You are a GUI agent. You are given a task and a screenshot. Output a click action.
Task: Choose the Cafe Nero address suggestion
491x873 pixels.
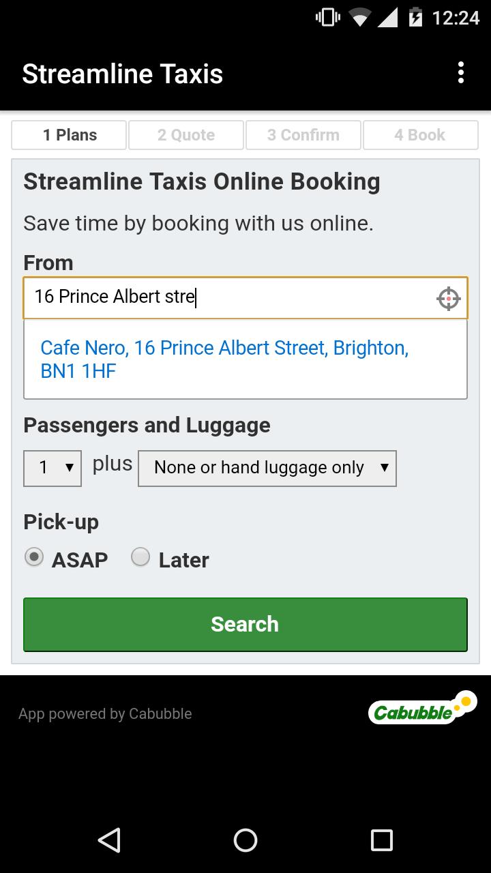[x=245, y=359]
